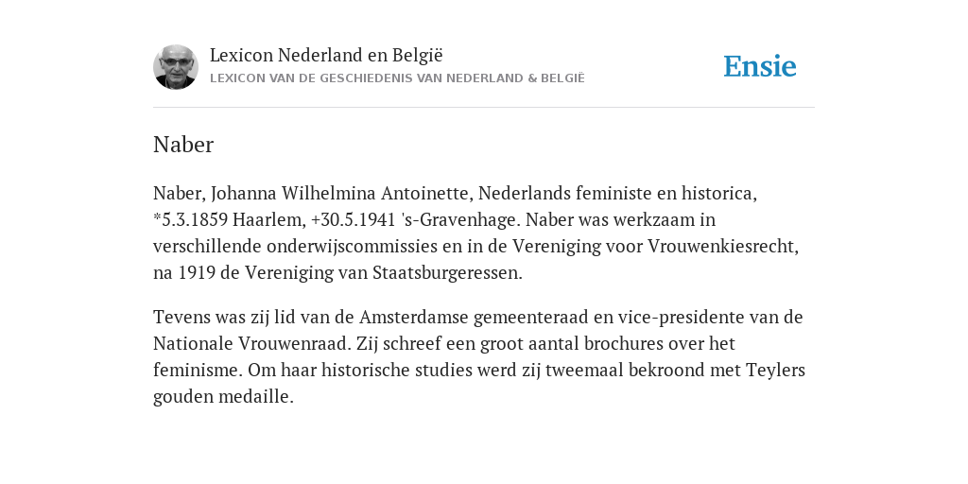Click the author avatar photo
Image resolution: width=968 pixels, height=484 pixels.
175,67
